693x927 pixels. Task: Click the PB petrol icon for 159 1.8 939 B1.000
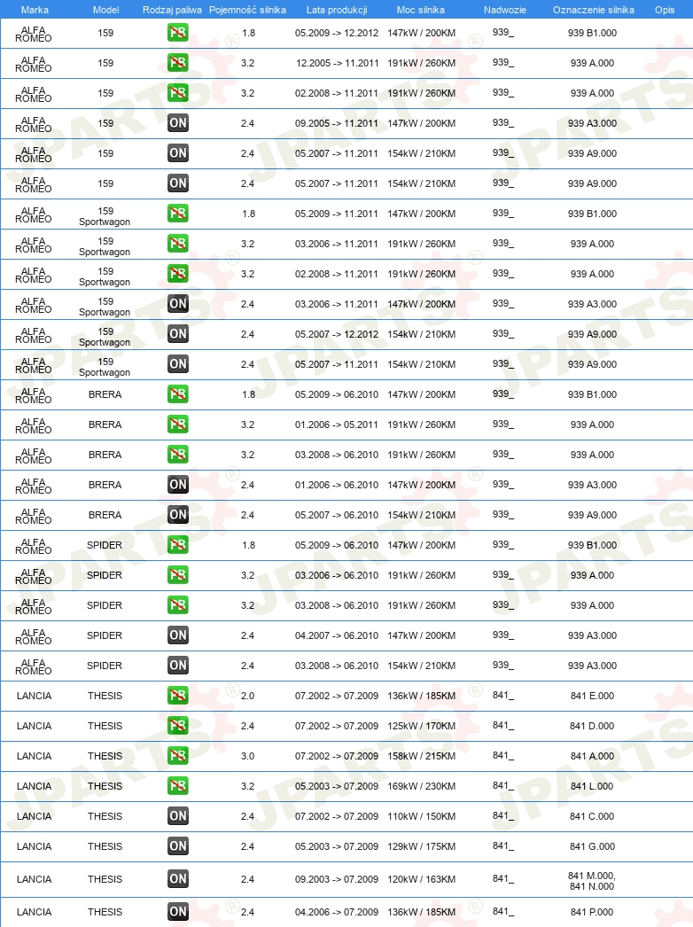[178, 33]
